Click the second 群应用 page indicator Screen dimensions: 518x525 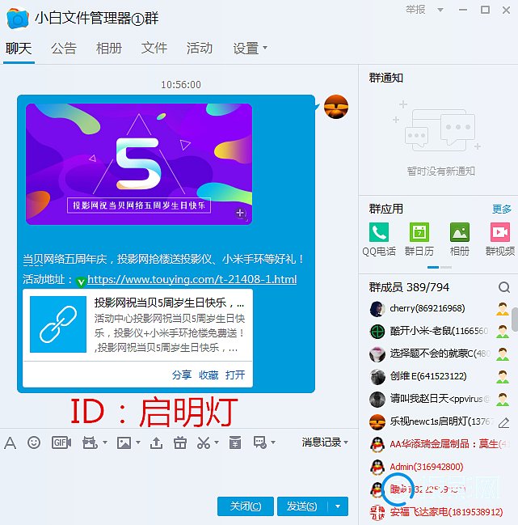pyautogui.click(x=446, y=268)
